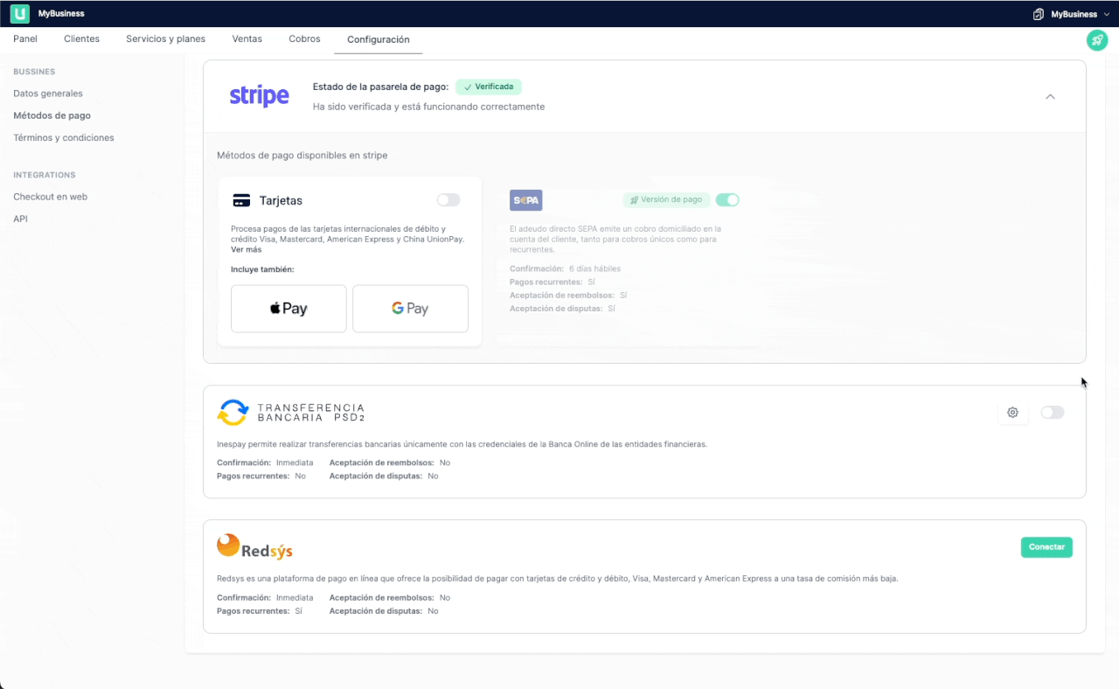
Task: Switch to the Ventas tab
Action: click(x=247, y=39)
